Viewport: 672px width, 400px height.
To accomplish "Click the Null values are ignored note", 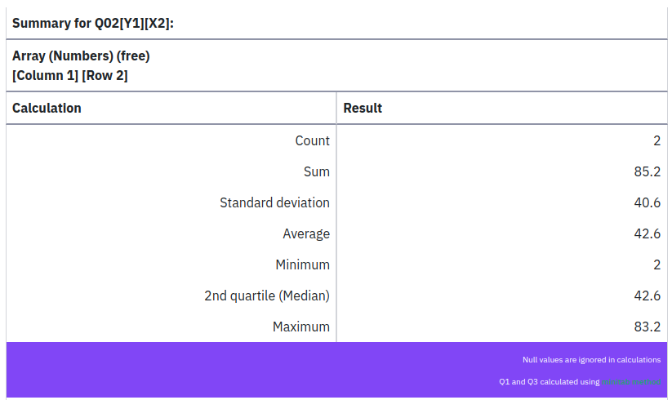I will (591, 359).
